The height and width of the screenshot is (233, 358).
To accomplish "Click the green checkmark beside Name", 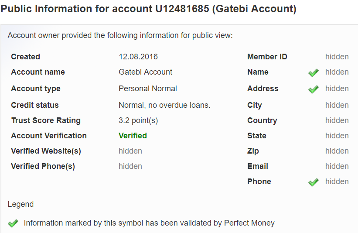I will coord(313,72).
